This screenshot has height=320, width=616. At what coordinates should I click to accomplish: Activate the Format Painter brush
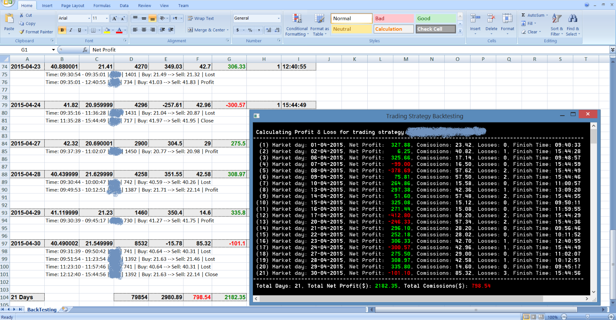pos(22,32)
